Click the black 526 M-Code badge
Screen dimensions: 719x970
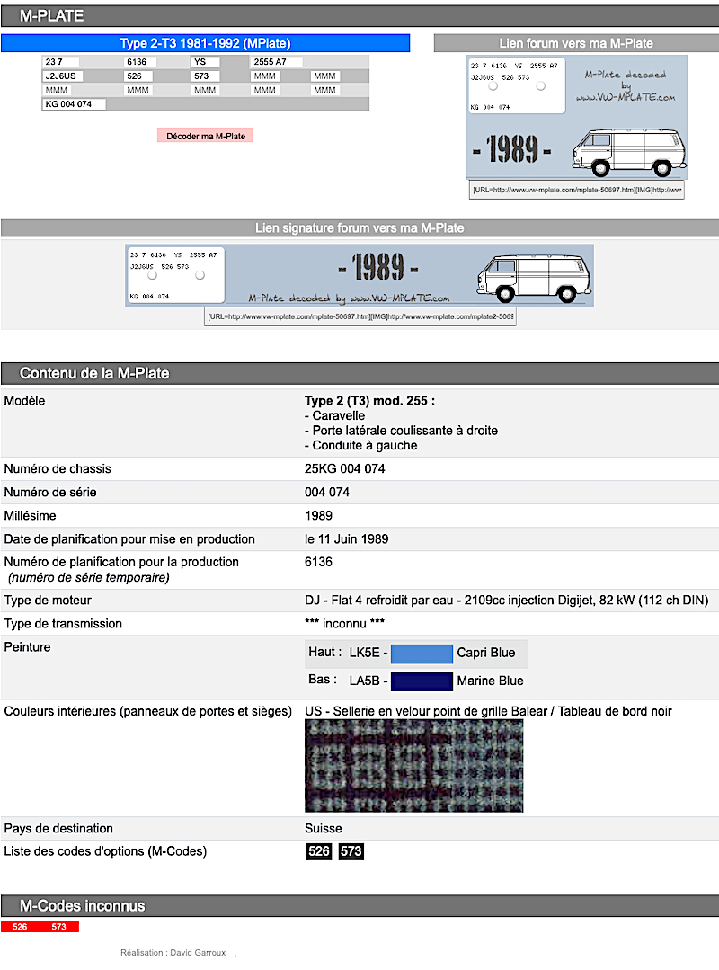coord(319,851)
